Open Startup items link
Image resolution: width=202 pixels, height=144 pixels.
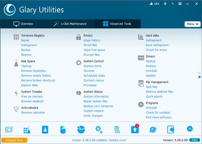click(x=92, y=66)
